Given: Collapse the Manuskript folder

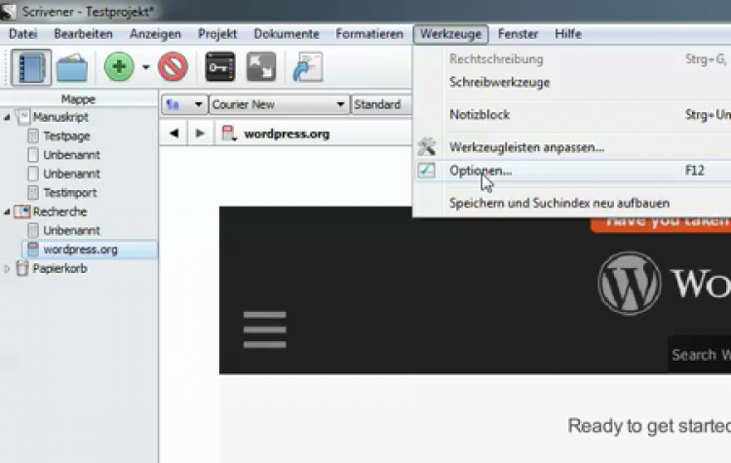Looking at the screenshot, I should tap(9, 117).
